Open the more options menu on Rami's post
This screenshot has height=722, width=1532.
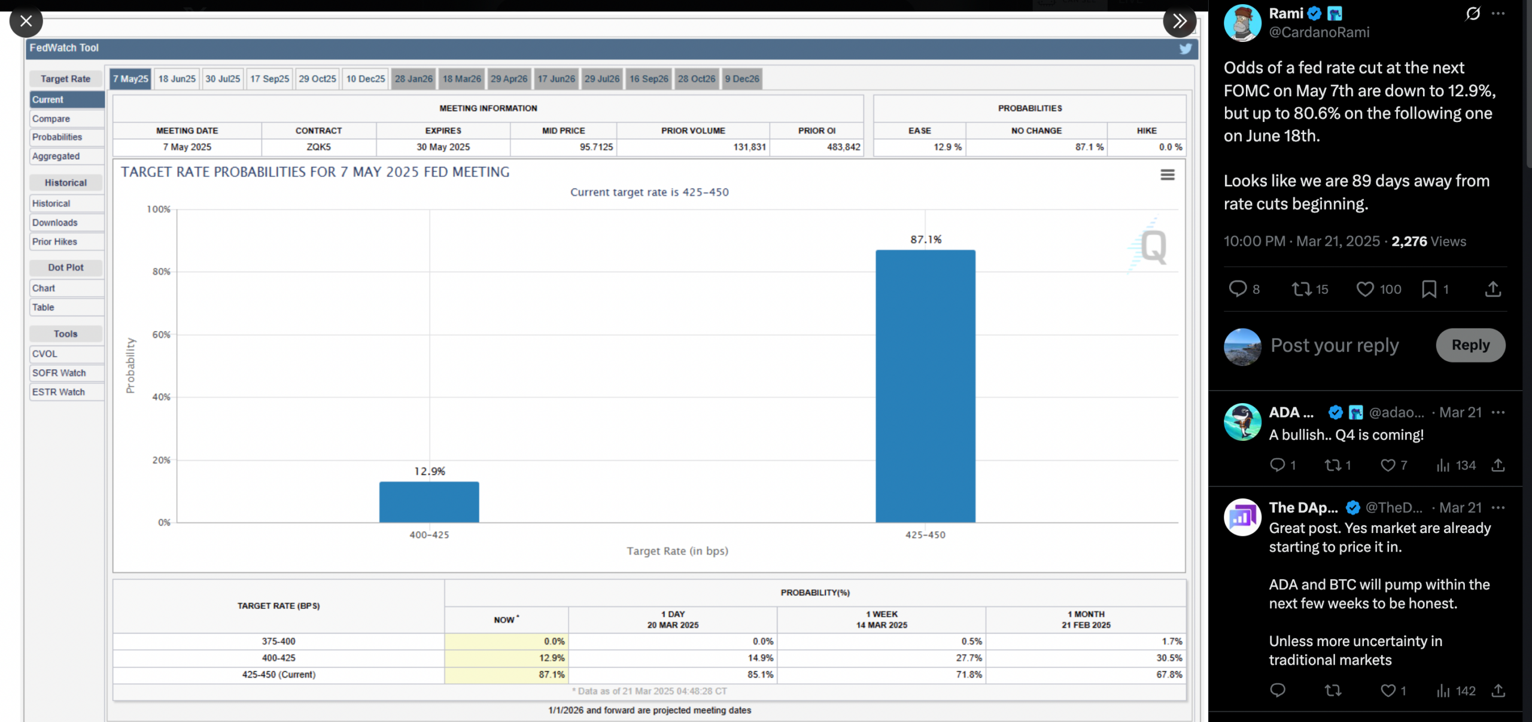1498,13
